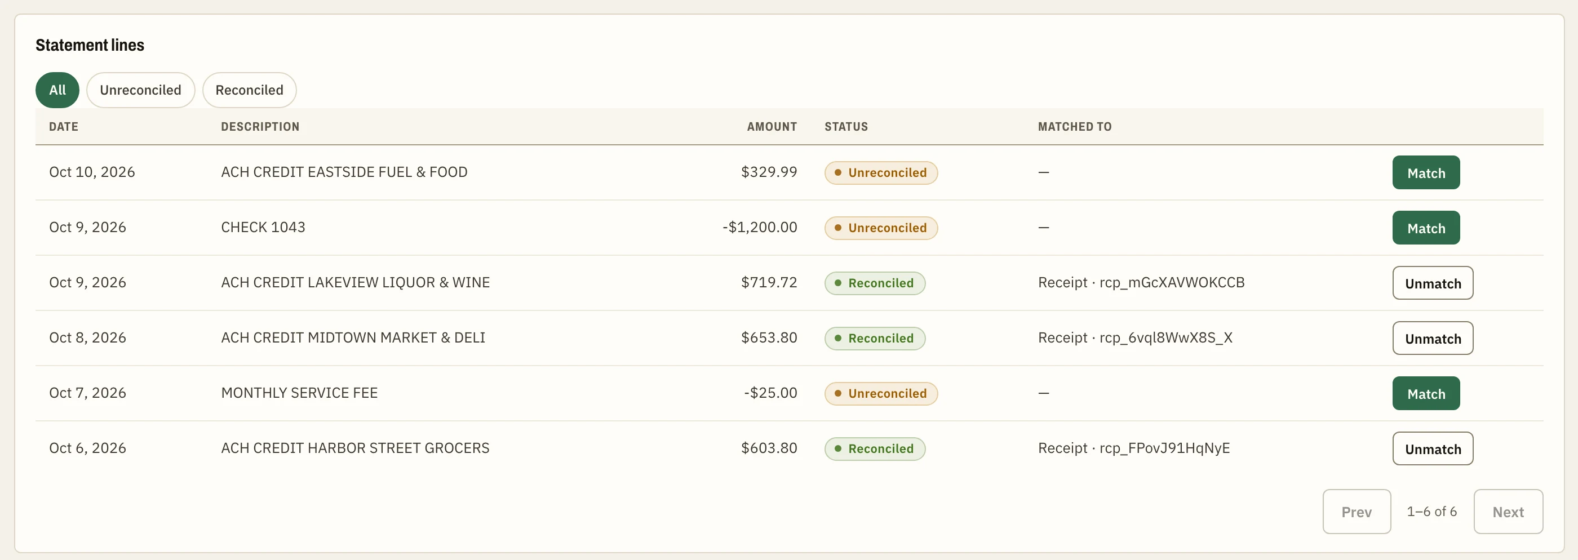The image size is (1578, 560).
Task: Go to the Next page
Action: 1508,512
